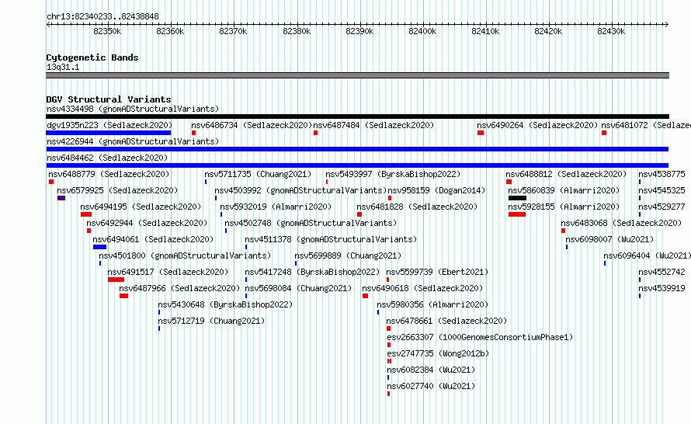Image resolution: width=691 pixels, height=424 pixels.
Task: Click nsv5928155 Almarri2020 label
Action: click(x=564, y=207)
